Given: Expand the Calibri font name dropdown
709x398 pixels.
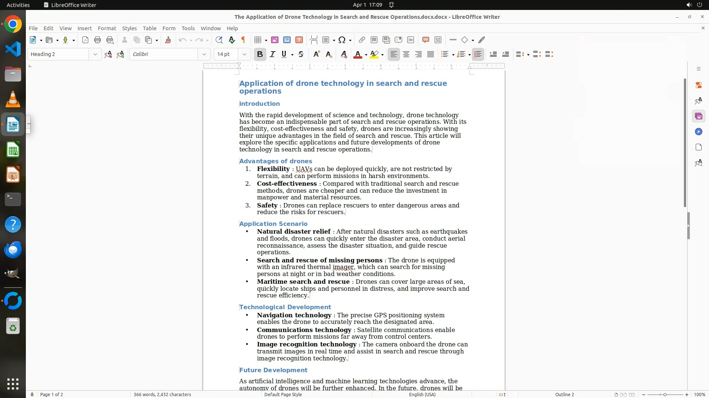Looking at the screenshot, I should pos(204,54).
